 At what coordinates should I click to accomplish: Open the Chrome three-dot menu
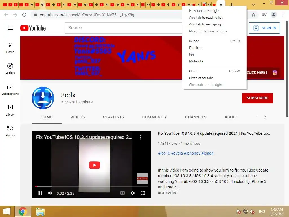283,15
